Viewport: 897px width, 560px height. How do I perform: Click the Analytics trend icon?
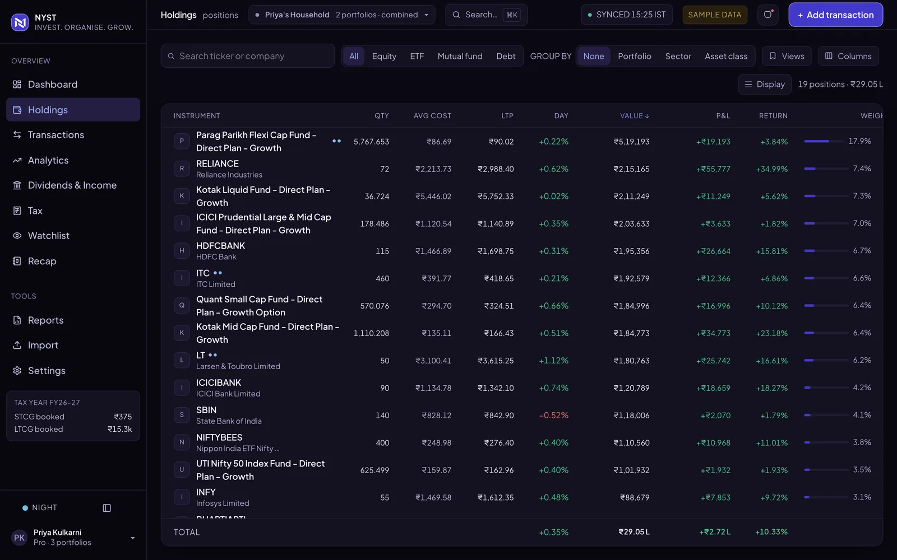click(x=17, y=160)
